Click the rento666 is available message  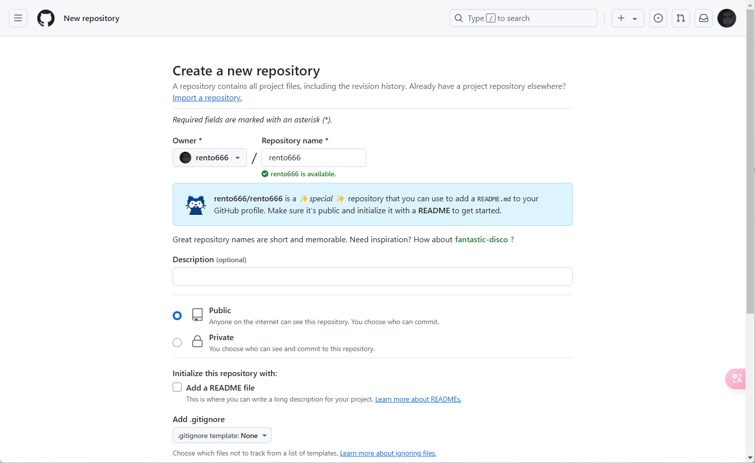tap(303, 174)
